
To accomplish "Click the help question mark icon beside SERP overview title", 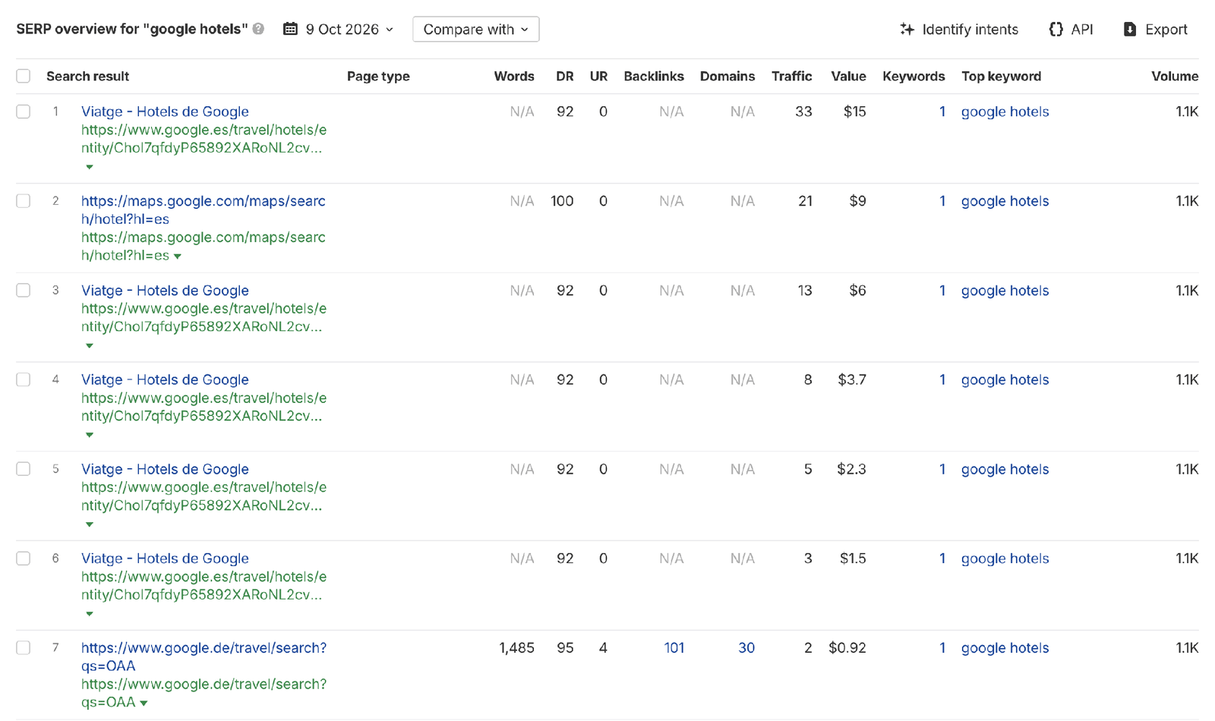I will 259,29.
